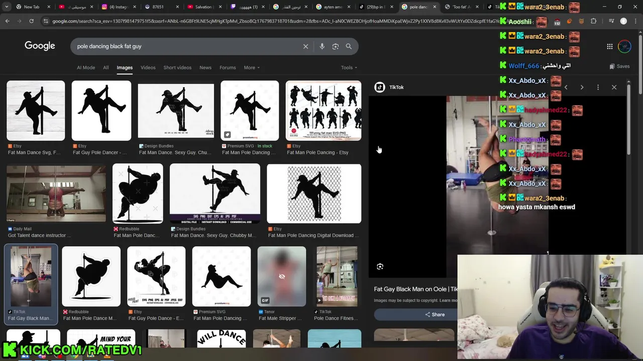Switch to All results tab
Screen dimensions: 643x361
106,68
